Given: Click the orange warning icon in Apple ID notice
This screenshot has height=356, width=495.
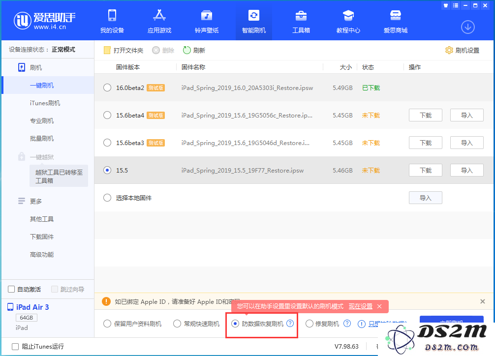Looking at the screenshot, I should point(106,301).
